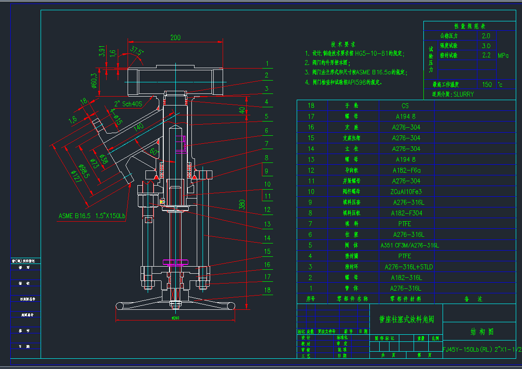This screenshot has width=522, height=369.
Task: Select the 2" Sch40S pipe label
Action: (129, 104)
